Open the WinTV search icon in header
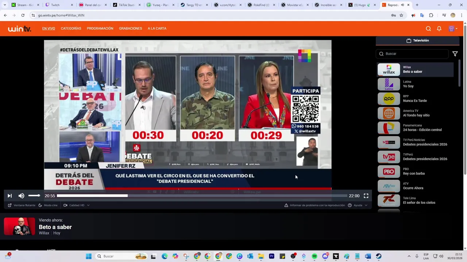Image resolution: width=467 pixels, height=262 pixels. pos(428,29)
